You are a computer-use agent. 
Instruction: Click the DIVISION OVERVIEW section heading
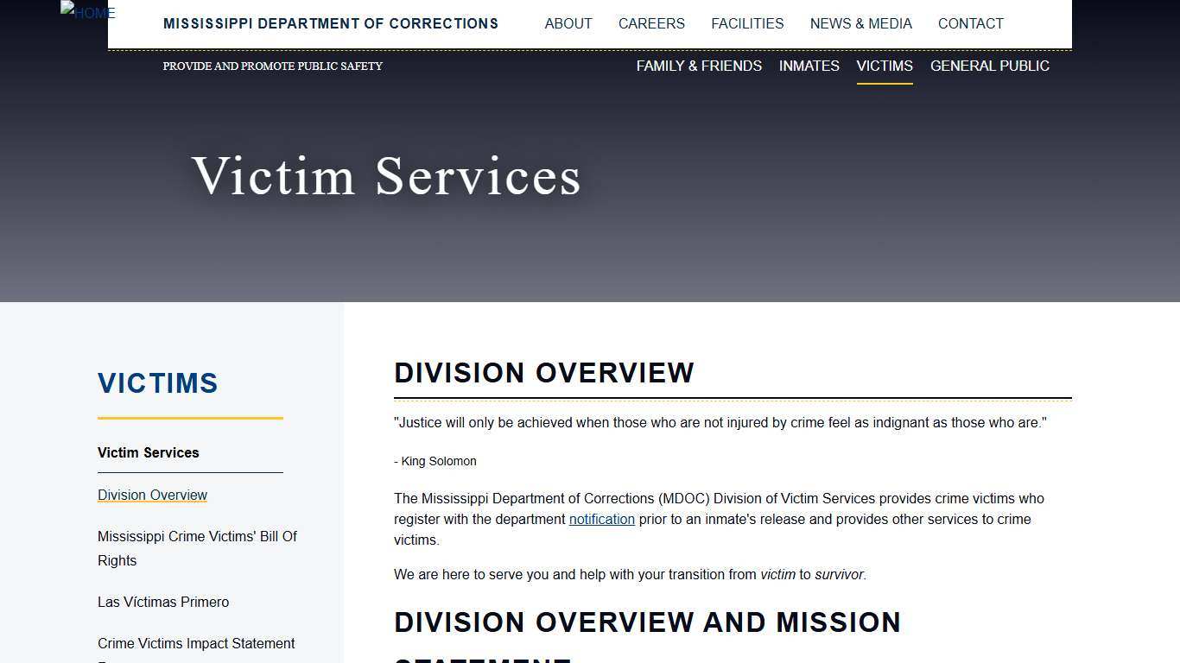(544, 373)
